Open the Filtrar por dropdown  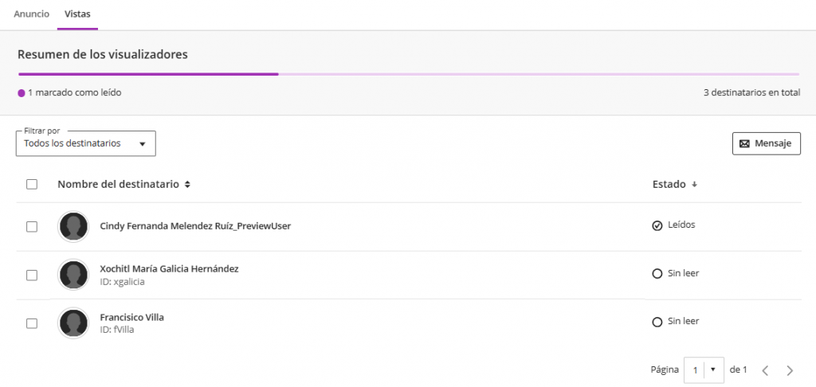click(x=86, y=143)
